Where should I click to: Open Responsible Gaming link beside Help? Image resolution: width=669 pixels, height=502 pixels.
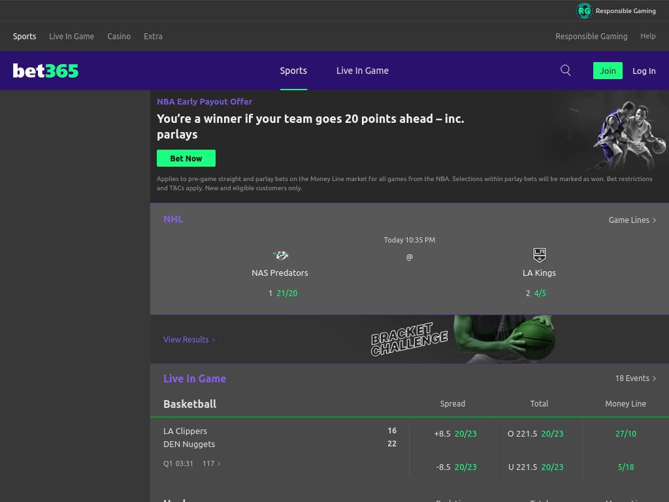tap(591, 37)
